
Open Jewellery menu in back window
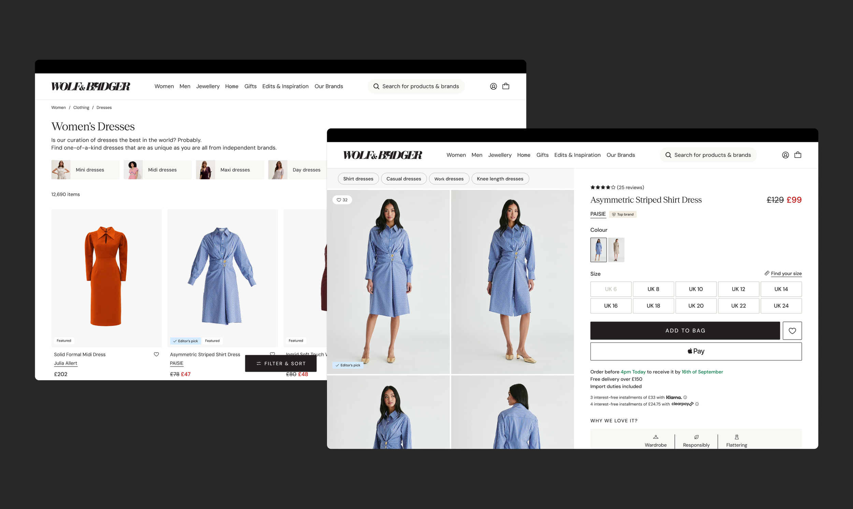(208, 87)
